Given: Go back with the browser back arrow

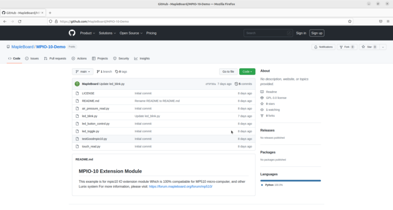Looking at the screenshot, I should pyautogui.click(x=5, y=22).
